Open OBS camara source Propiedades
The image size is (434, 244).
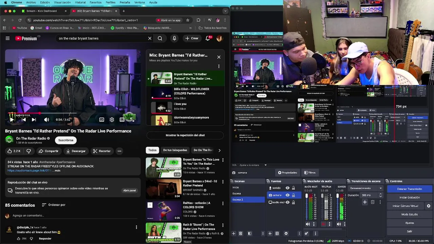click(288, 173)
